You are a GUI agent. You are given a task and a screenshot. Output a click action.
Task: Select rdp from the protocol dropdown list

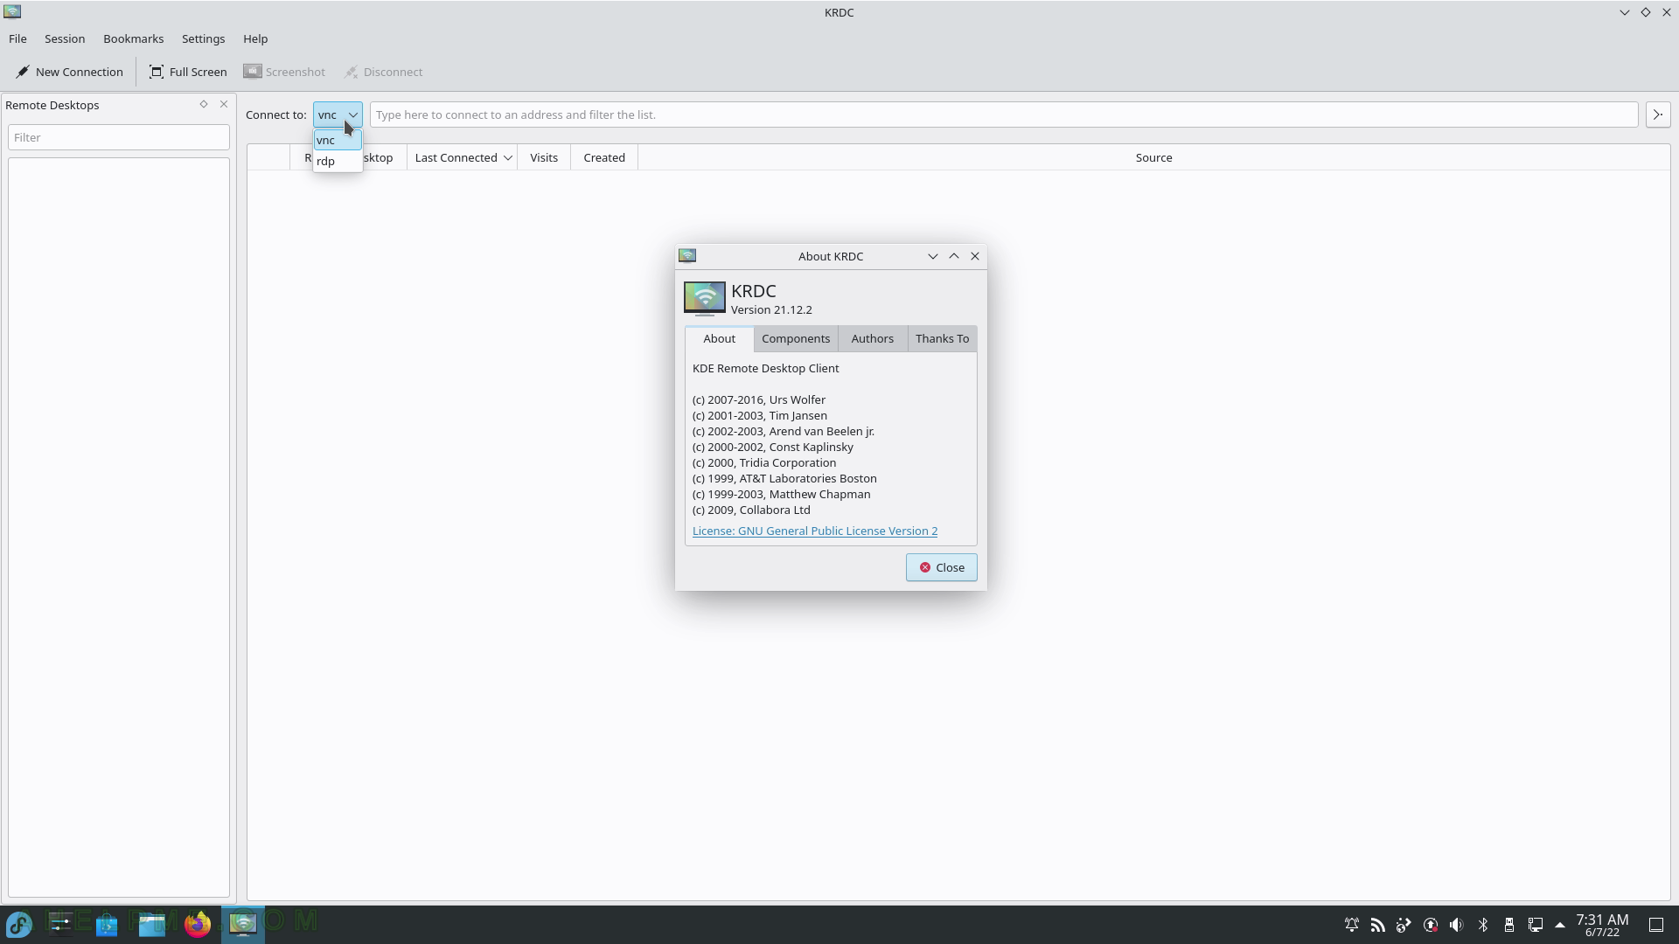pyautogui.click(x=338, y=161)
